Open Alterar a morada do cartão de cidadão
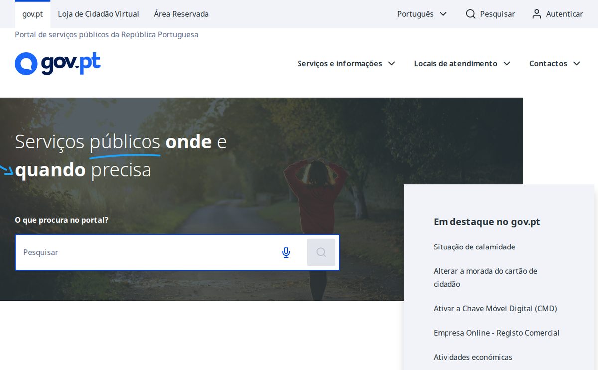Screen dimensions: 598x370 point(485,278)
